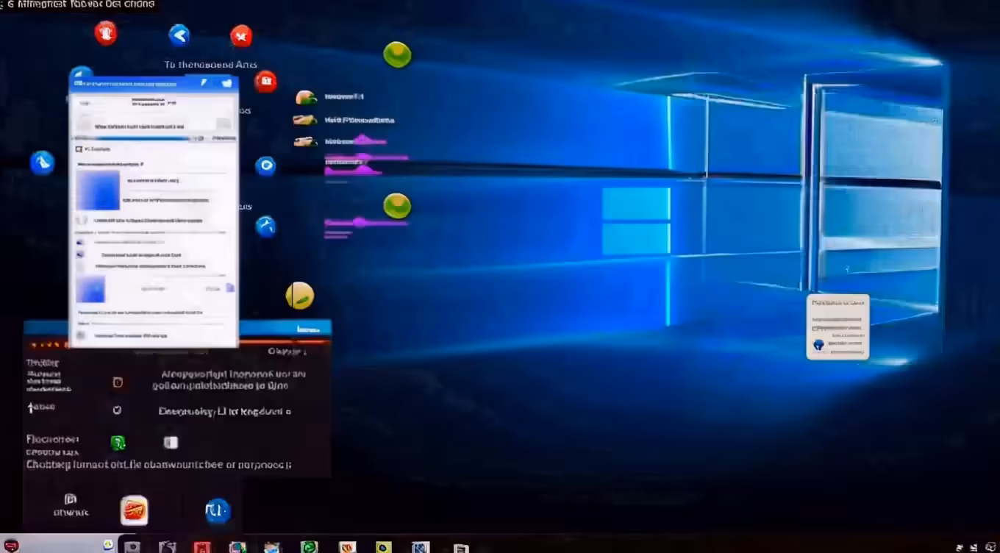
Task: Click the blue circular left-arrow icon
Action: click(x=179, y=35)
